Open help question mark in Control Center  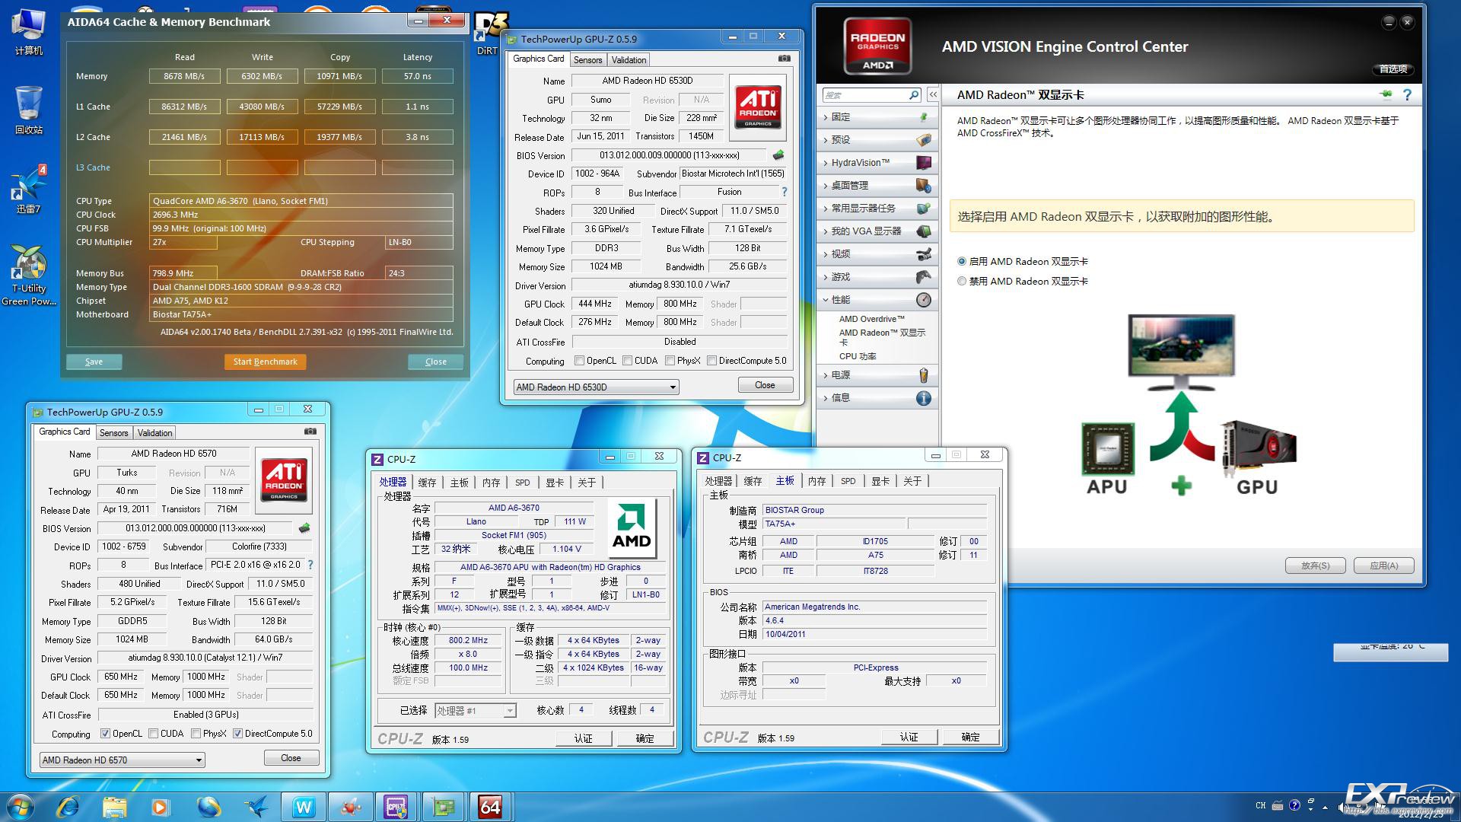(x=1407, y=94)
